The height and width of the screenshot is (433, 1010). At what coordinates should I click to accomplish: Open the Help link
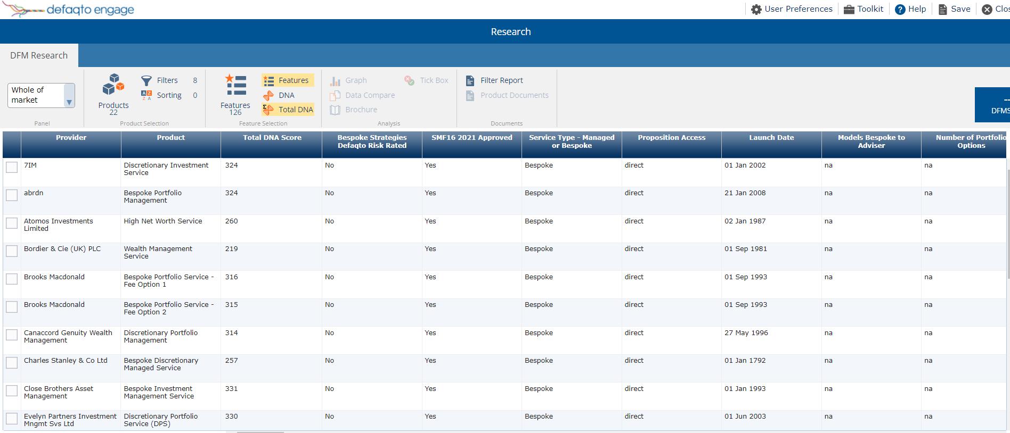pyautogui.click(x=917, y=9)
